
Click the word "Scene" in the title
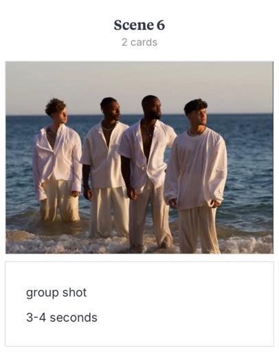click(134, 25)
